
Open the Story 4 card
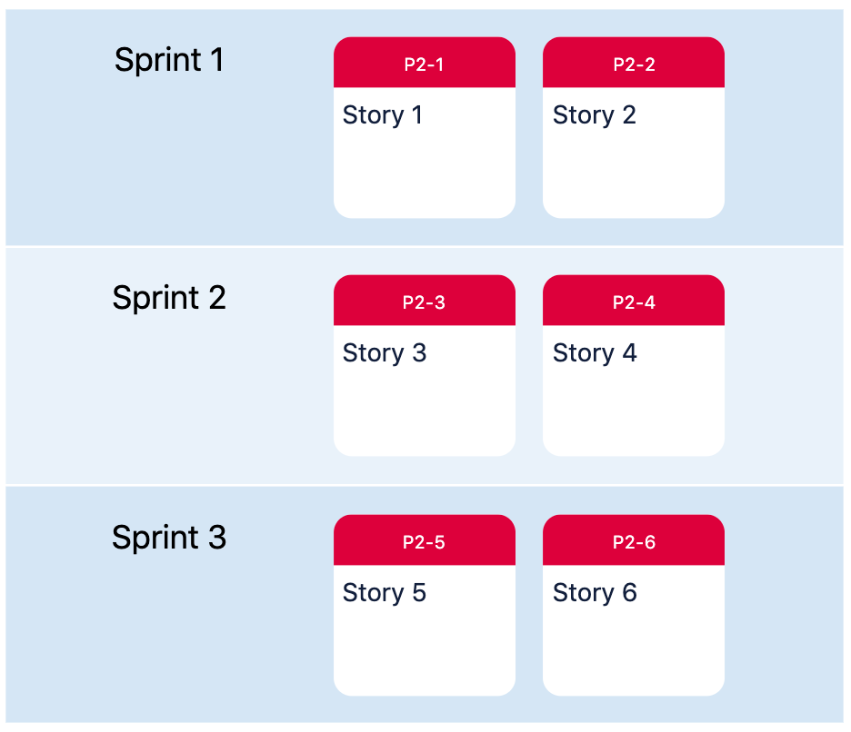coord(634,365)
